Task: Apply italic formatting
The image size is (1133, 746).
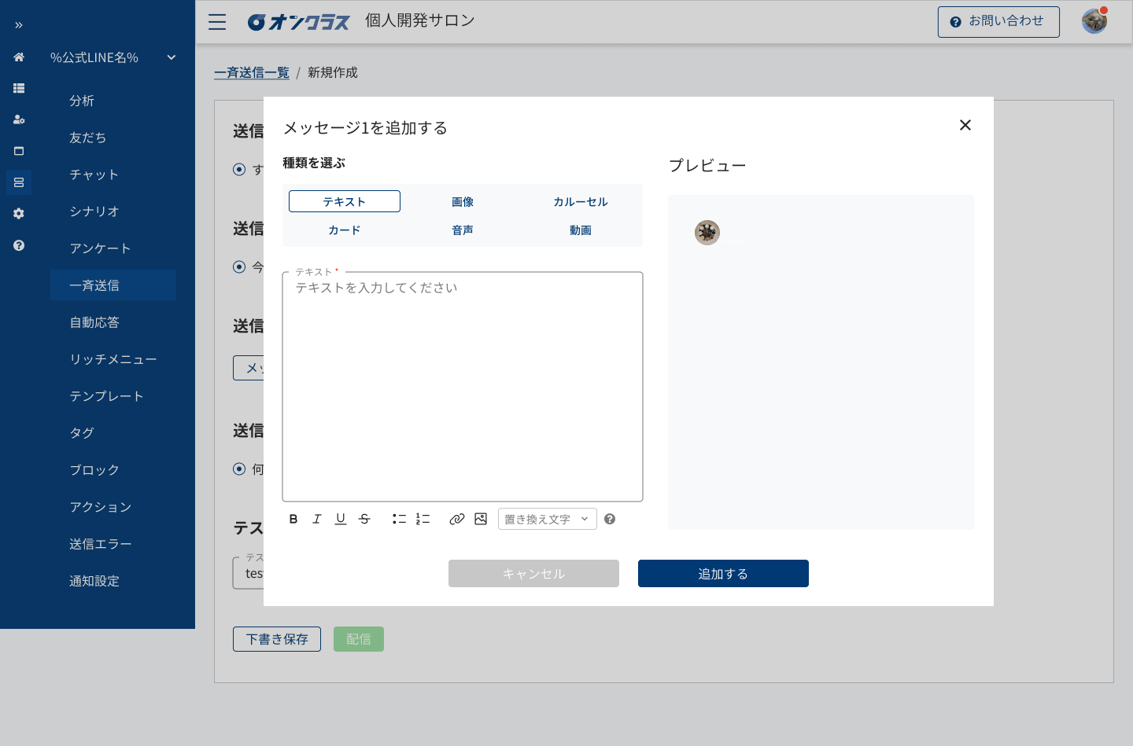Action: (317, 519)
